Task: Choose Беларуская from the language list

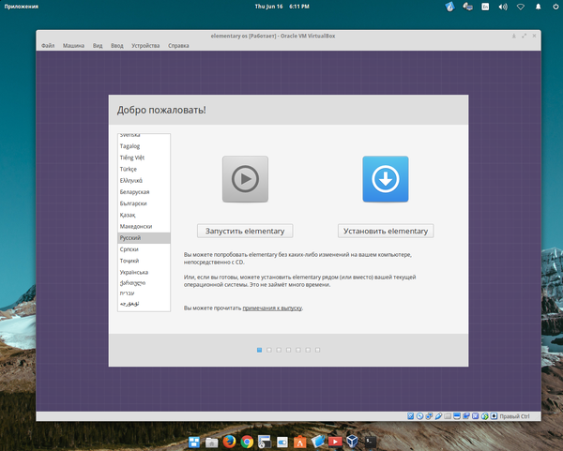Action: click(134, 191)
